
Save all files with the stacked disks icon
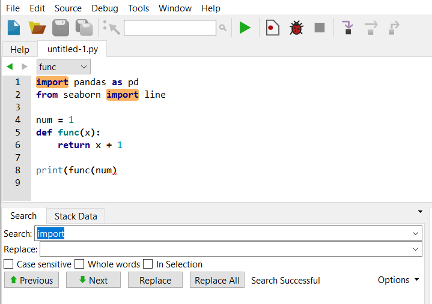84,28
